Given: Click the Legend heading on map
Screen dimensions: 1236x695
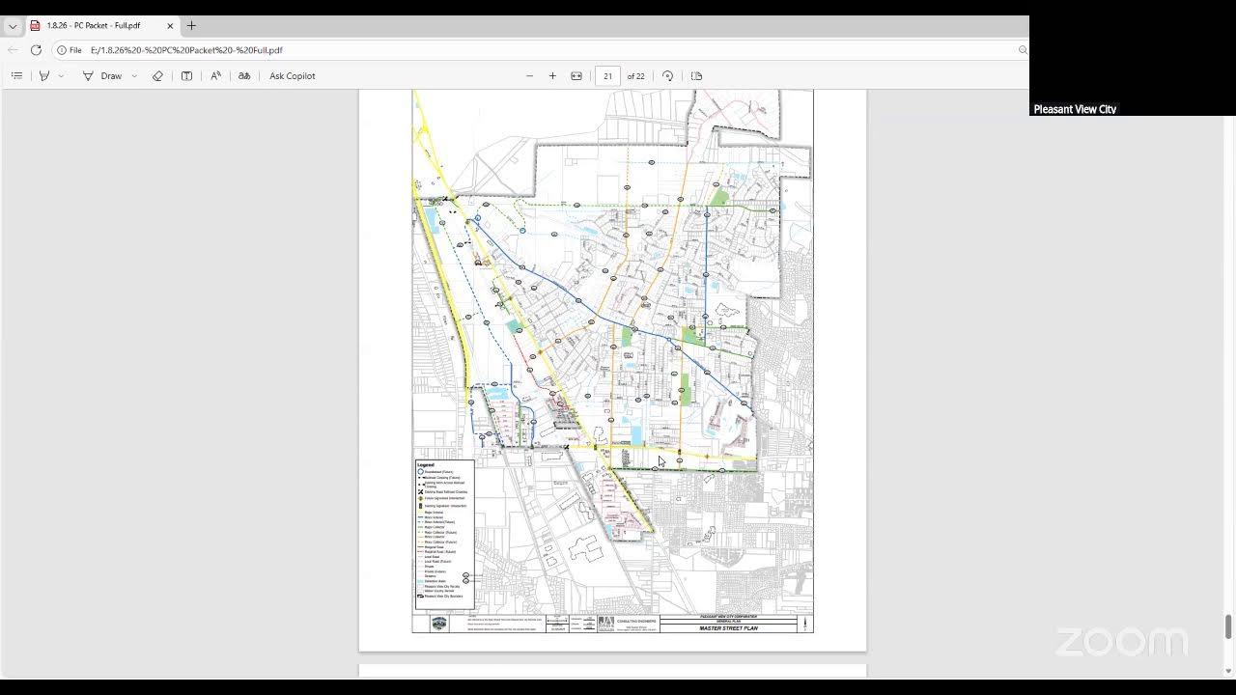Looking at the screenshot, I should 426,465.
